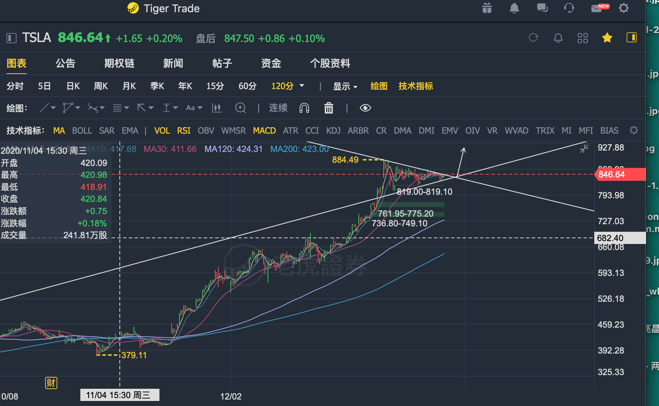Select the zoom-in magnifier tool
Screen dimensions: 659x406
(240, 108)
